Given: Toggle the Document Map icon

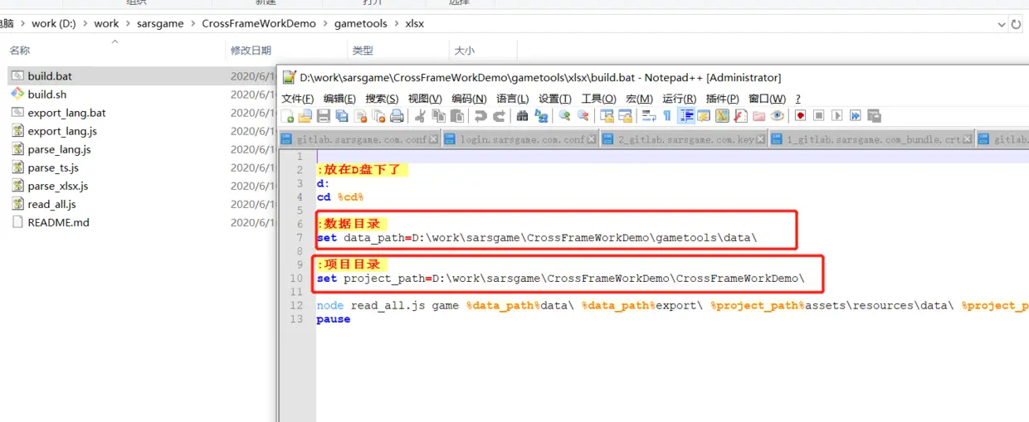Looking at the screenshot, I should click(722, 116).
